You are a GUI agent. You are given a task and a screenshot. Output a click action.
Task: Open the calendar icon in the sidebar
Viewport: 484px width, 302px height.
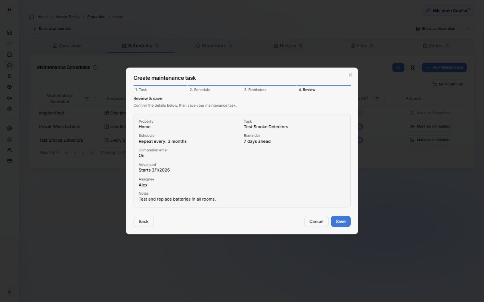(9, 54)
